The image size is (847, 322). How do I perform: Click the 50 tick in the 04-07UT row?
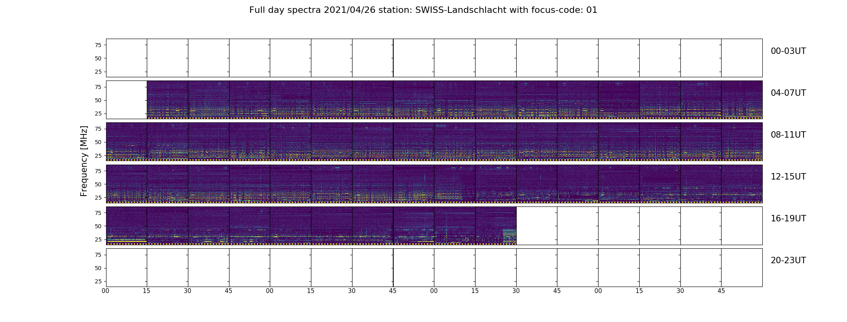(x=98, y=100)
